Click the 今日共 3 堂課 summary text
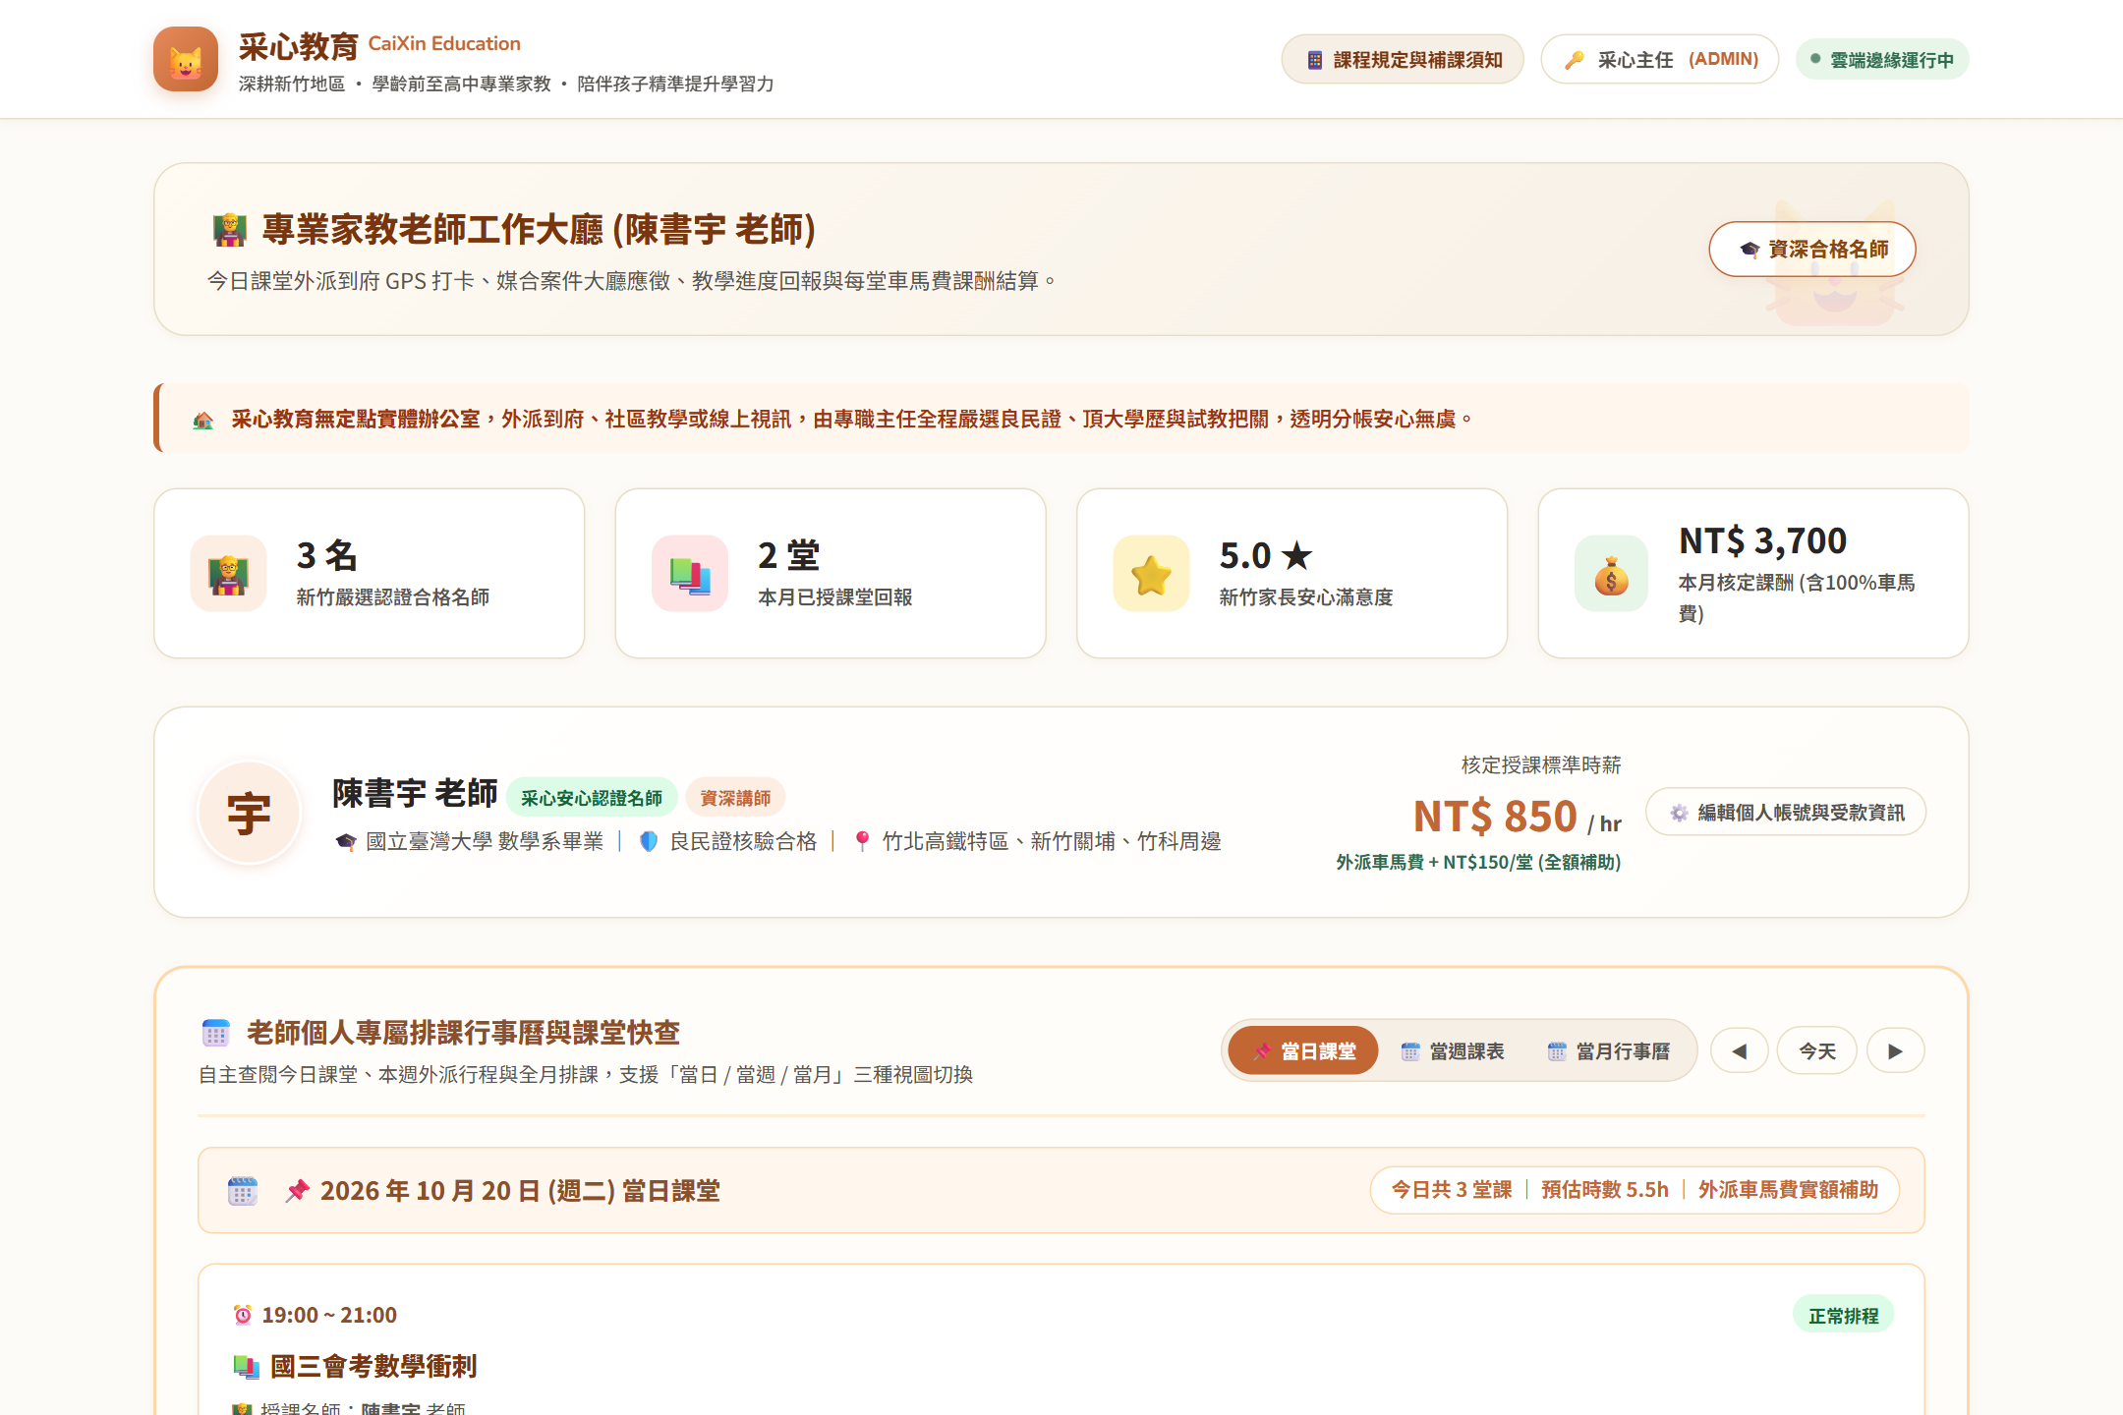 (x=1452, y=1191)
